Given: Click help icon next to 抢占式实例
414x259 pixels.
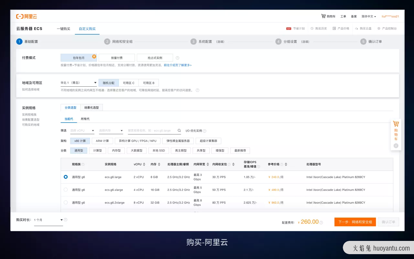Looking at the screenshot, I should tap(178, 58).
